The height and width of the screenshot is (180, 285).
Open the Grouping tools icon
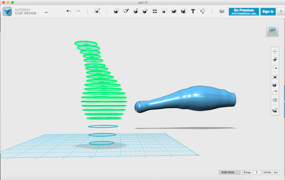164,11
